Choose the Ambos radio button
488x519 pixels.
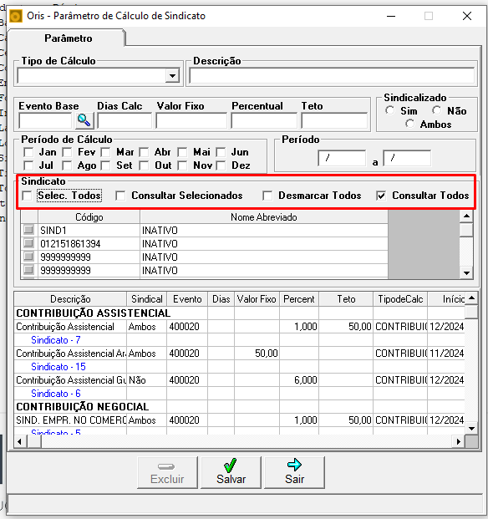pyautogui.click(x=410, y=124)
